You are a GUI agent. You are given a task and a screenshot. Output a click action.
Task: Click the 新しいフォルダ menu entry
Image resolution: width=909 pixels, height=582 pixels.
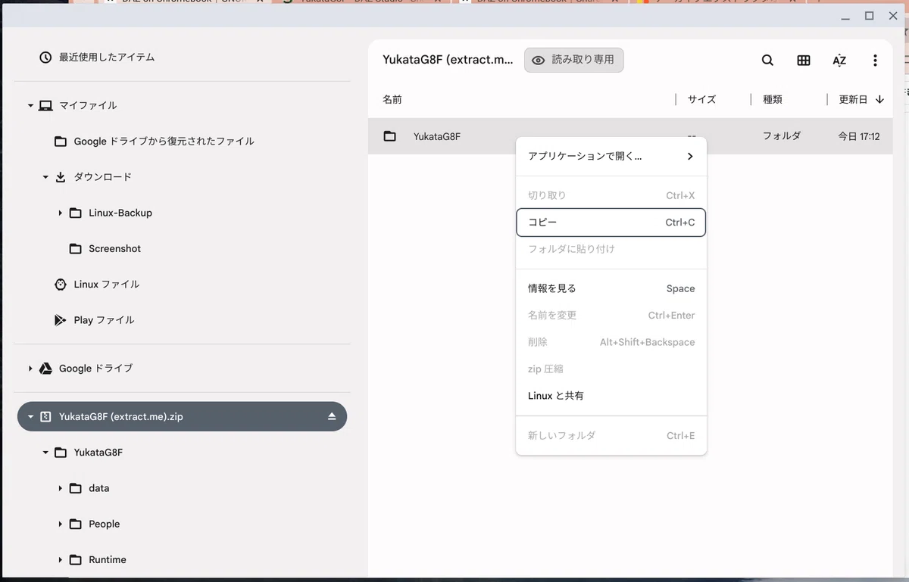pyautogui.click(x=611, y=436)
